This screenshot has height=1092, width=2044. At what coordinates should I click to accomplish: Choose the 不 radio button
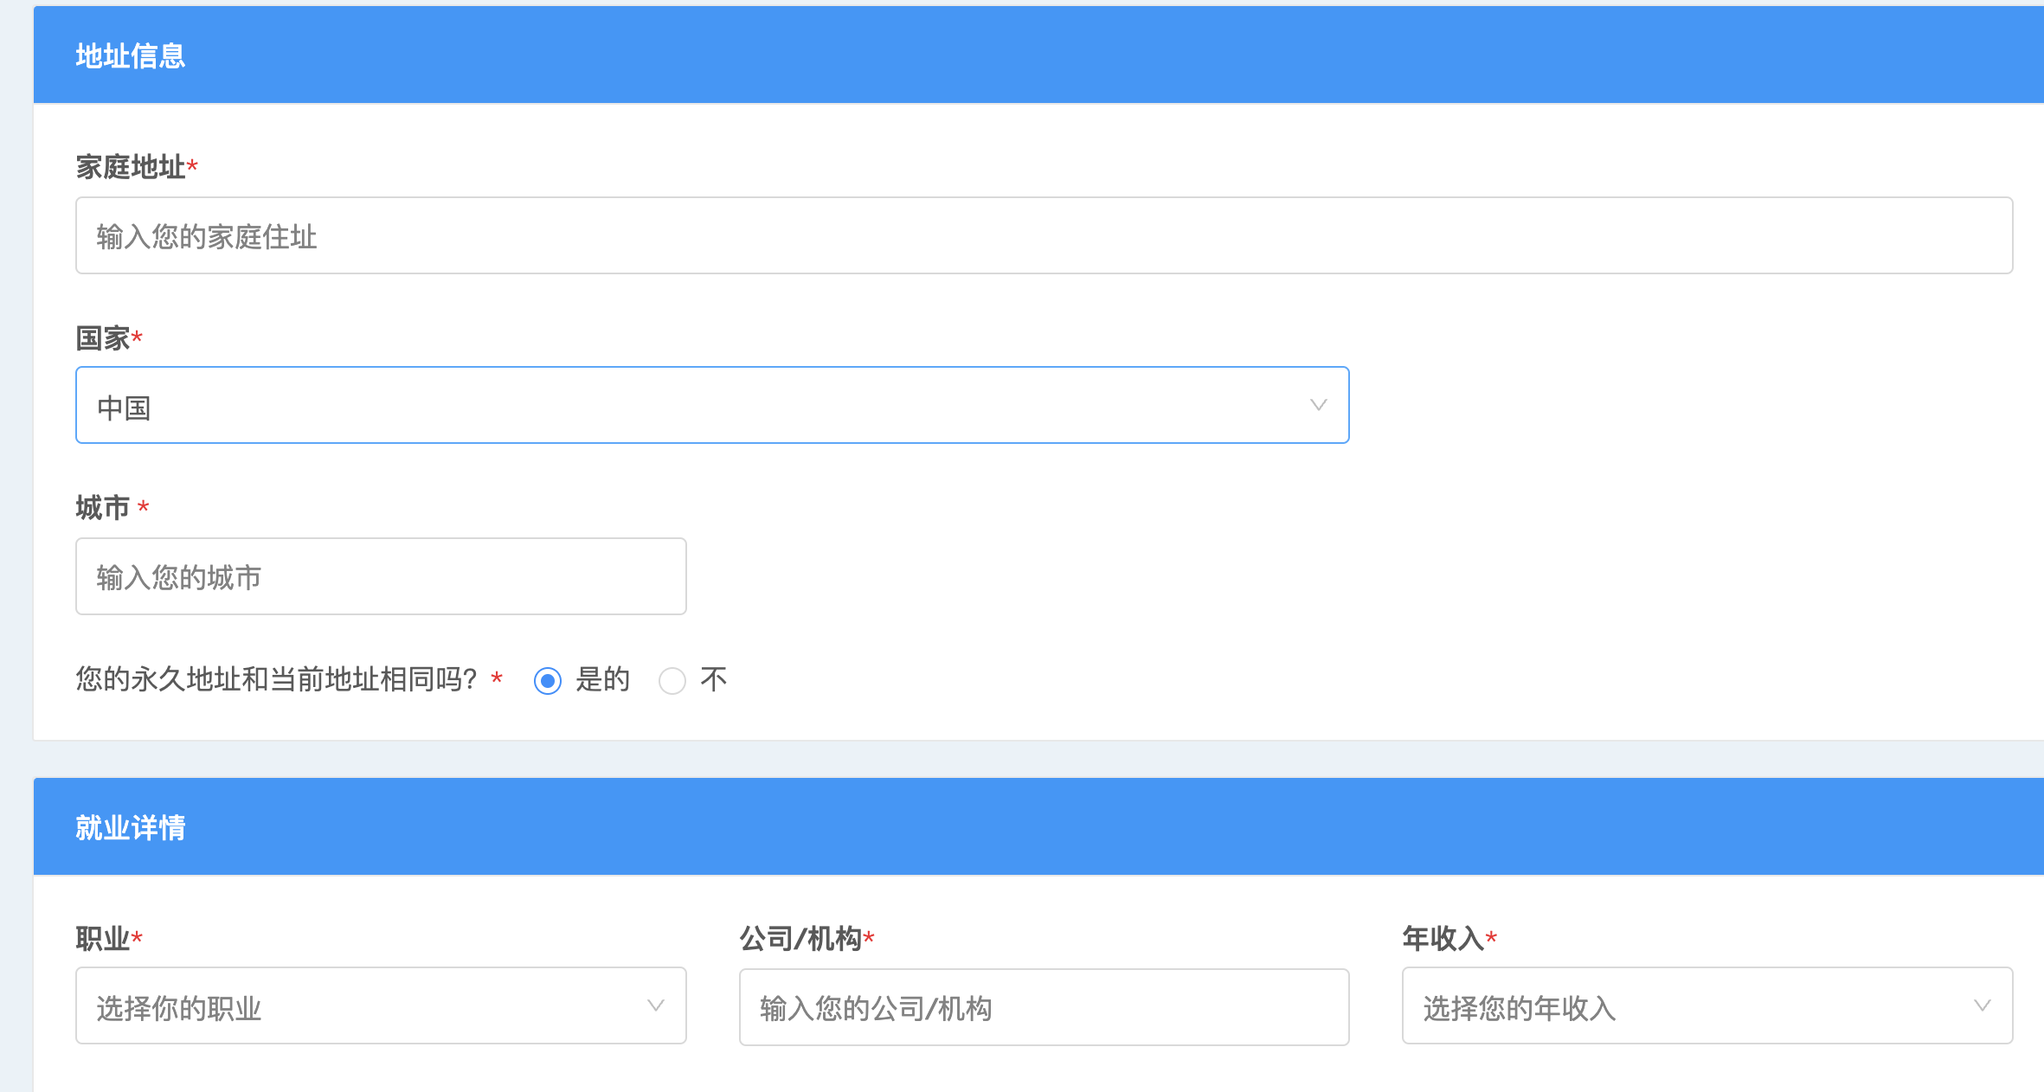click(672, 681)
